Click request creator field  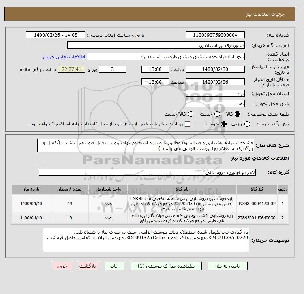[x=166, y=56]
